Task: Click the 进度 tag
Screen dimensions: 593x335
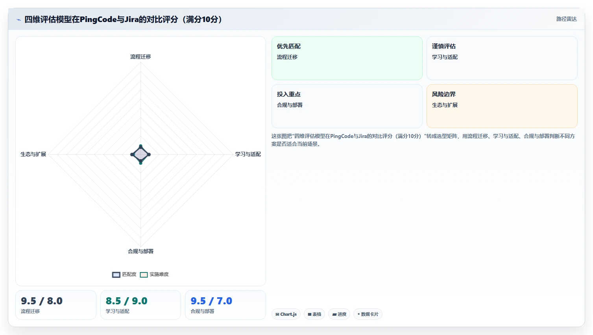Action: 339,314
